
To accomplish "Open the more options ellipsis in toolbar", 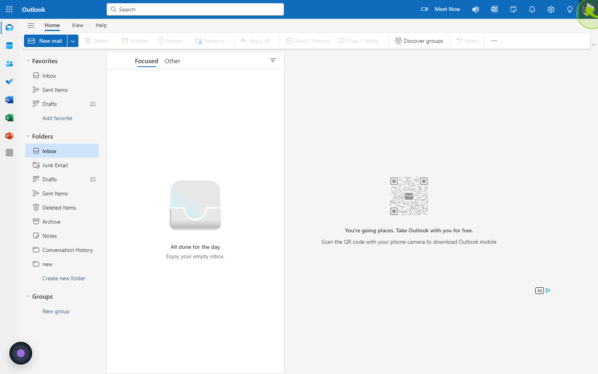I will click(x=494, y=41).
